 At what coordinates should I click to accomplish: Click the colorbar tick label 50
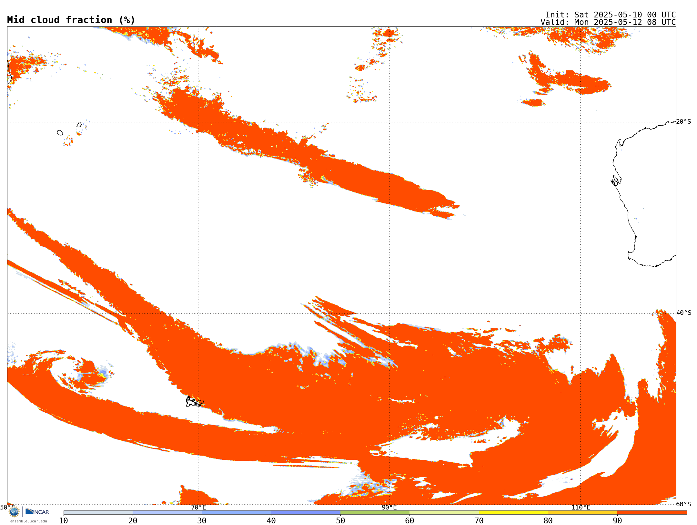[340, 520]
